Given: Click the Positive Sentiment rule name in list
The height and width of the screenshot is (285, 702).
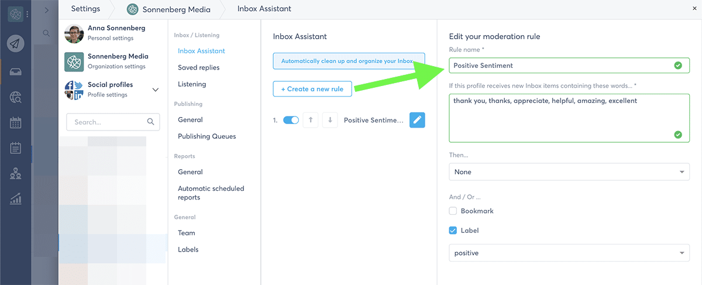Looking at the screenshot, I should (374, 120).
